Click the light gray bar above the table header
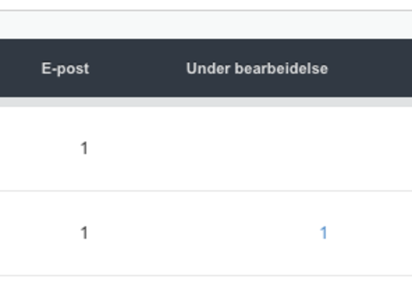The height and width of the screenshot is (294, 412). 206,25
